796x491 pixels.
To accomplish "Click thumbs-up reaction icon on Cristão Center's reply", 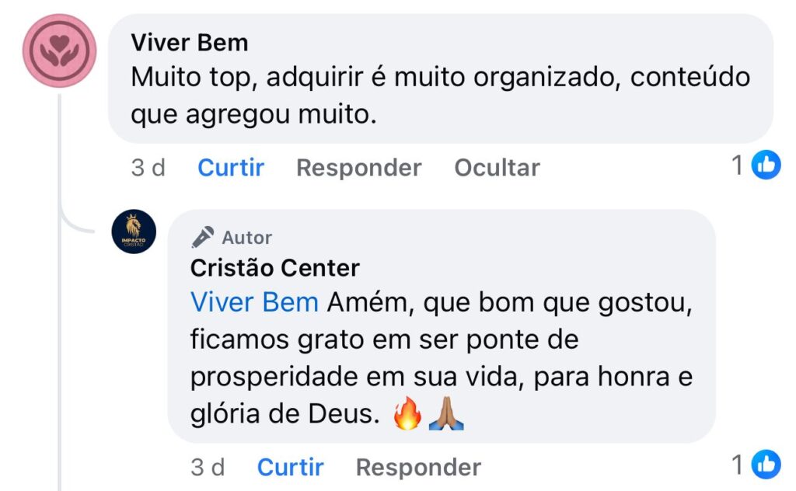I will (x=766, y=465).
